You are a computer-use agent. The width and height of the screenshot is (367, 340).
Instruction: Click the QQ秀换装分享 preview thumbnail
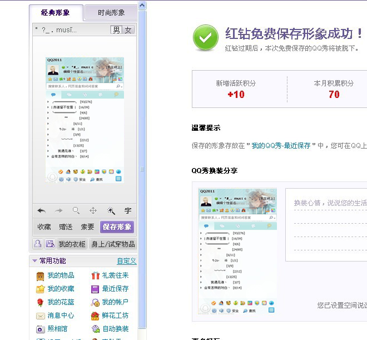tap(237, 252)
